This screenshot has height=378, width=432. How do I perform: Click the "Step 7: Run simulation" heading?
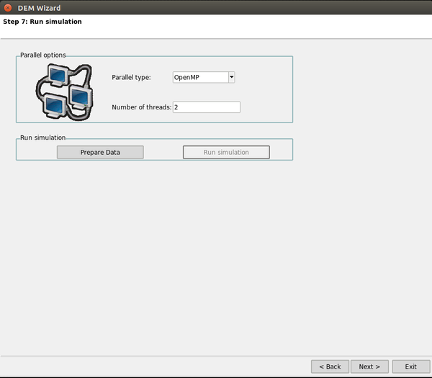point(42,22)
